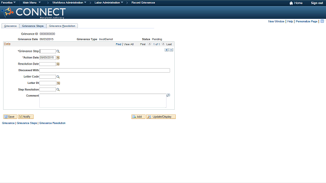Expand the Workforce Administration breadcrumb menu

(x=69, y=3)
